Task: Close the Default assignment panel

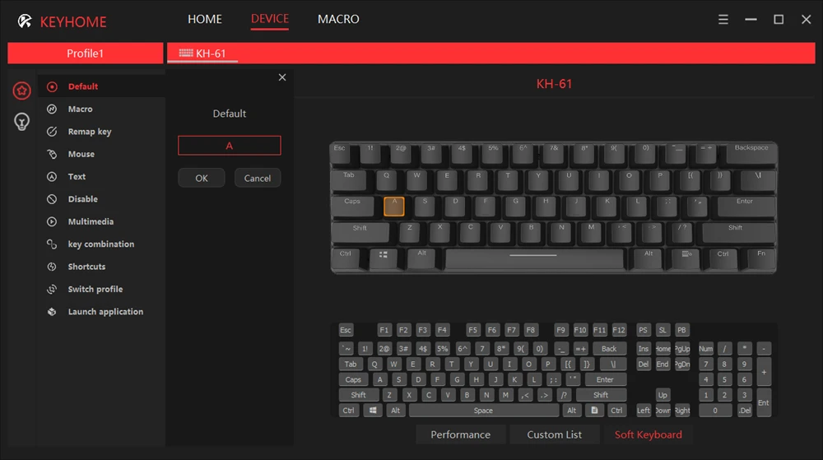Action: [x=282, y=77]
